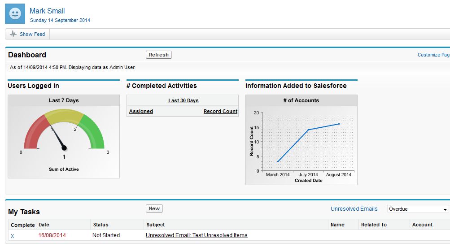Sort by the Assigned column header
Viewport: 450px width, 247px height.
(141, 111)
